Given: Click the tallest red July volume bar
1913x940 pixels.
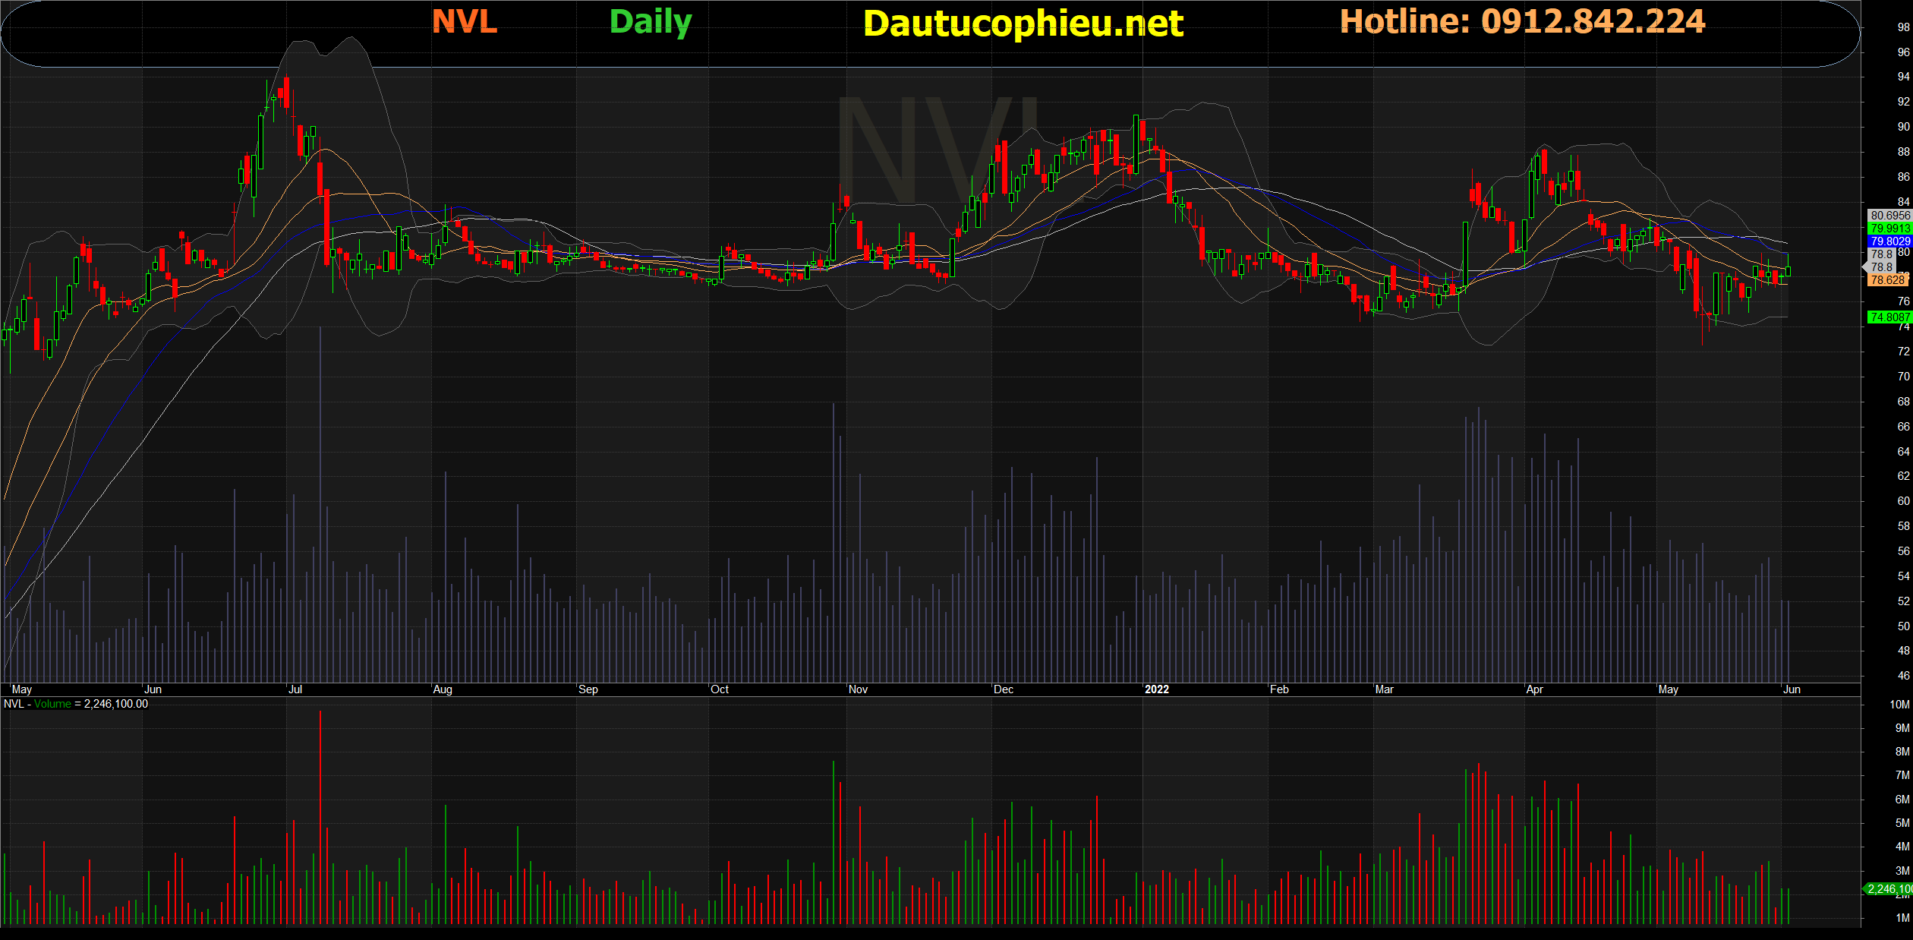Looking at the screenshot, I should 320,816.
